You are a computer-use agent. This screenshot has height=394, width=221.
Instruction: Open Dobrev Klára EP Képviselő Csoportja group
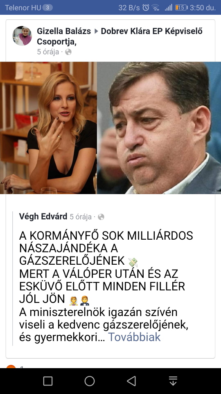point(120,37)
